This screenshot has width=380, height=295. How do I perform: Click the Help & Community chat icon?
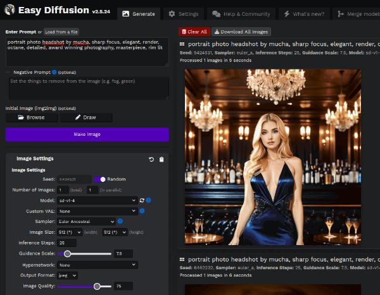(216, 14)
